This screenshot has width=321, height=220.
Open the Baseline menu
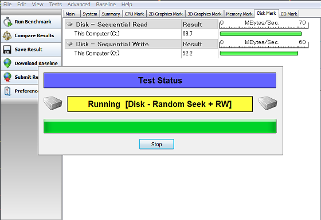click(106, 5)
